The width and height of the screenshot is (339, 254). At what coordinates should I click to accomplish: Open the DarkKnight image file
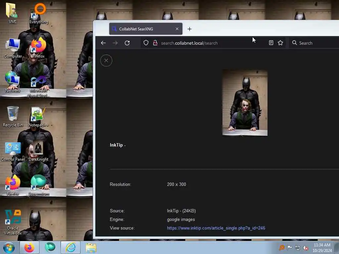pos(38,151)
